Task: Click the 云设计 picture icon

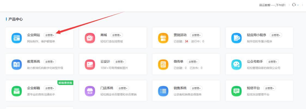Action: click(90, 65)
